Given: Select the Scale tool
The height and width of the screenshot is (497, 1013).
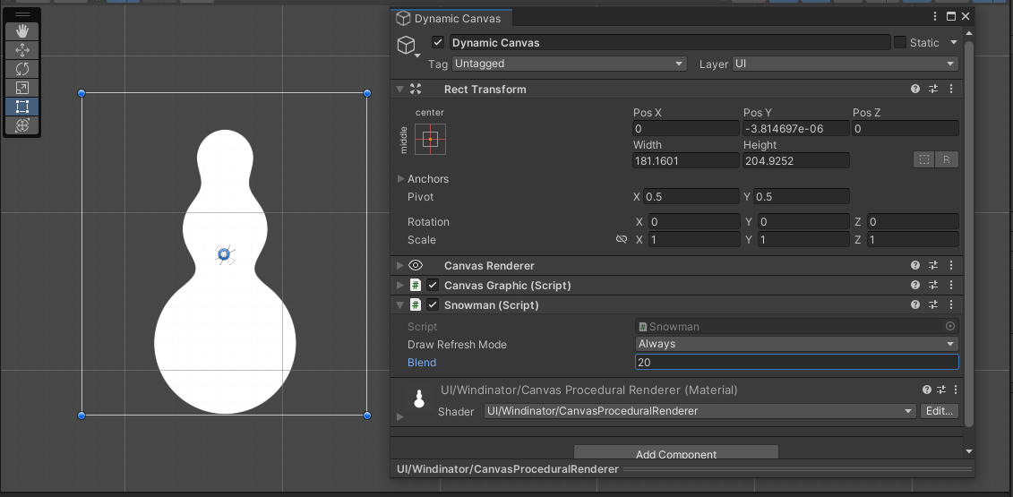Looking at the screenshot, I should tap(22, 87).
